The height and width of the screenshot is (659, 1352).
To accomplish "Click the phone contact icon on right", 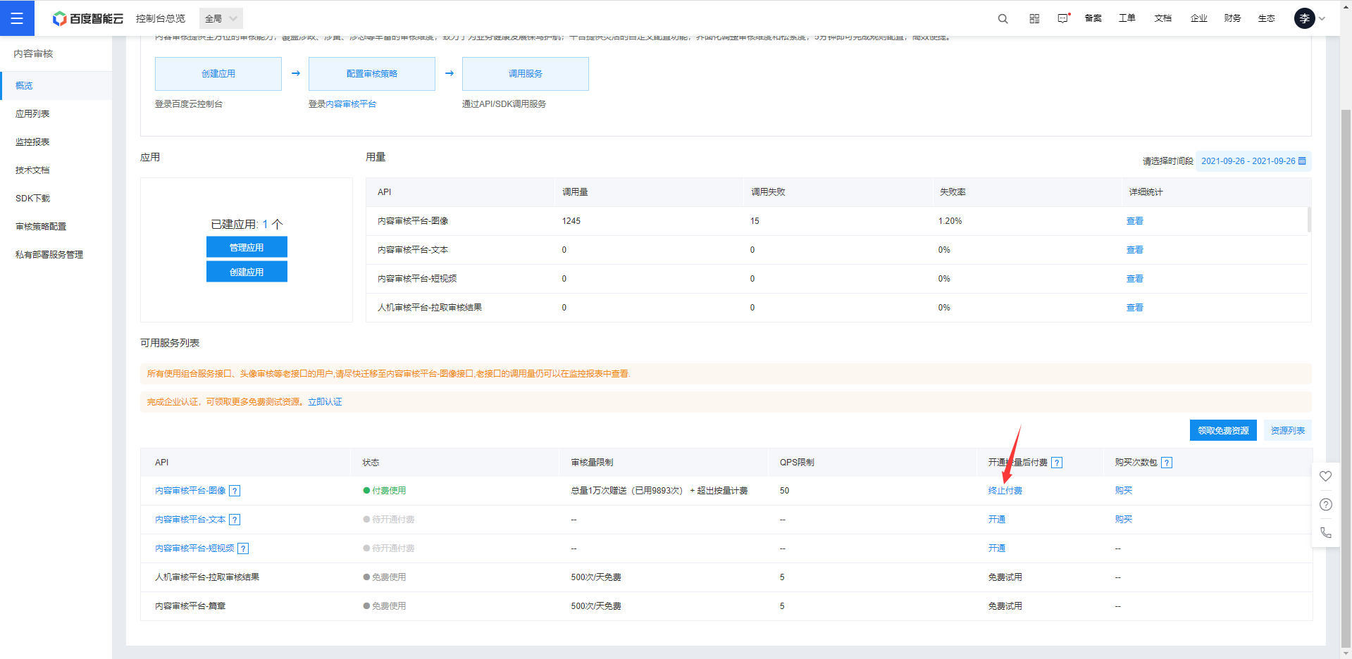I will (1325, 533).
